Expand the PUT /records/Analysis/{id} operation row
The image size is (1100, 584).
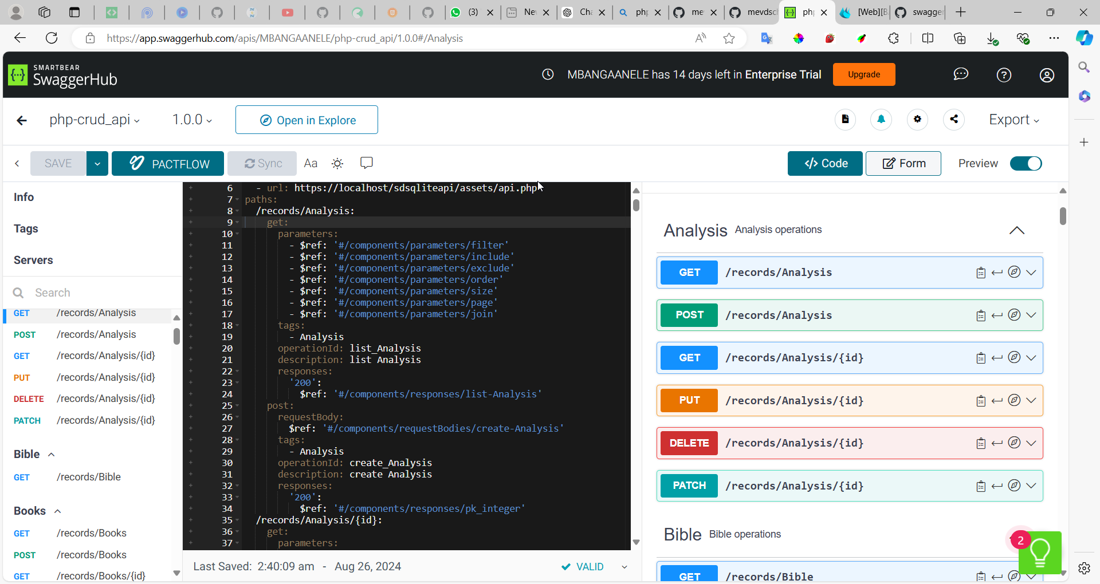850,400
